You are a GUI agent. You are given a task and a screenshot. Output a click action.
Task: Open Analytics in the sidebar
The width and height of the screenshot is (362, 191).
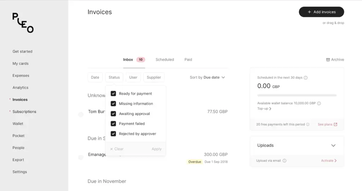point(21,88)
